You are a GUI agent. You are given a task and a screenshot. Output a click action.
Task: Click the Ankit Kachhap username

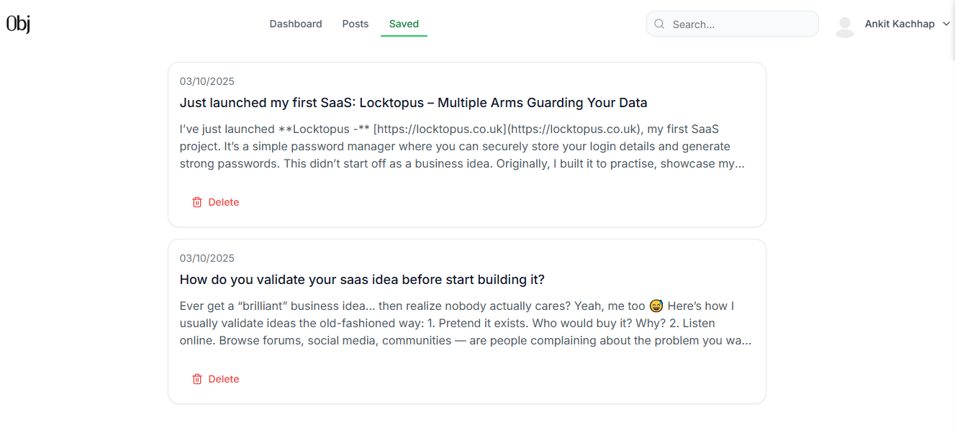coord(900,24)
